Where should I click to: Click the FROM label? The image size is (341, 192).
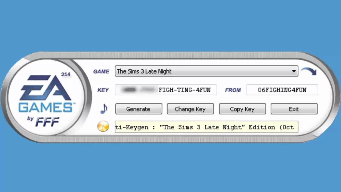pyautogui.click(x=233, y=90)
